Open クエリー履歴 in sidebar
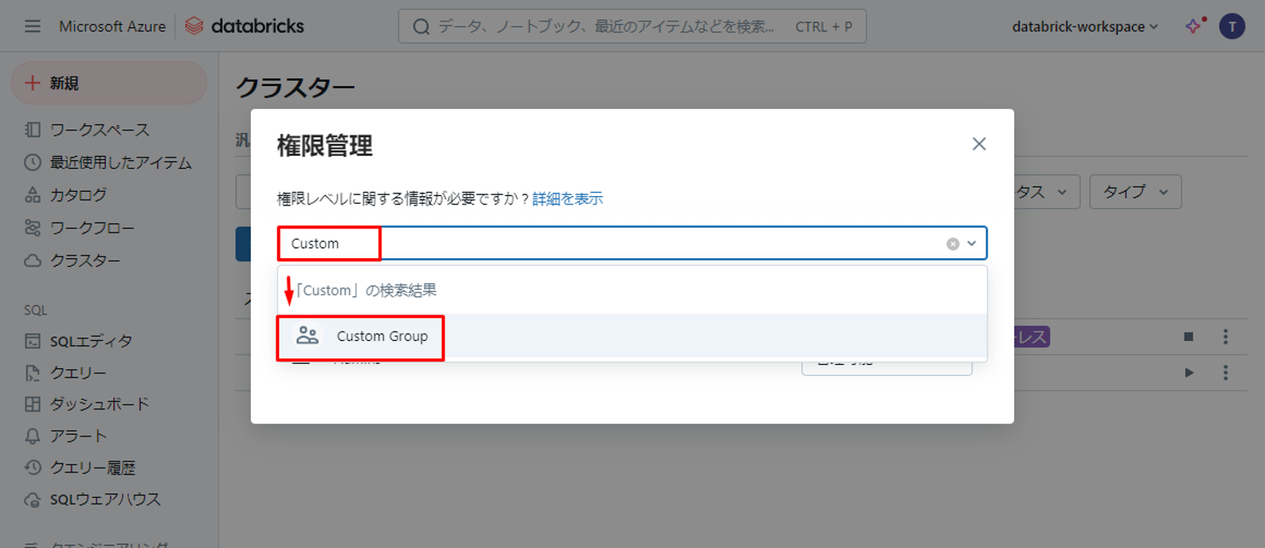The width and height of the screenshot is (1265, 548). click(x=92, y=467)
